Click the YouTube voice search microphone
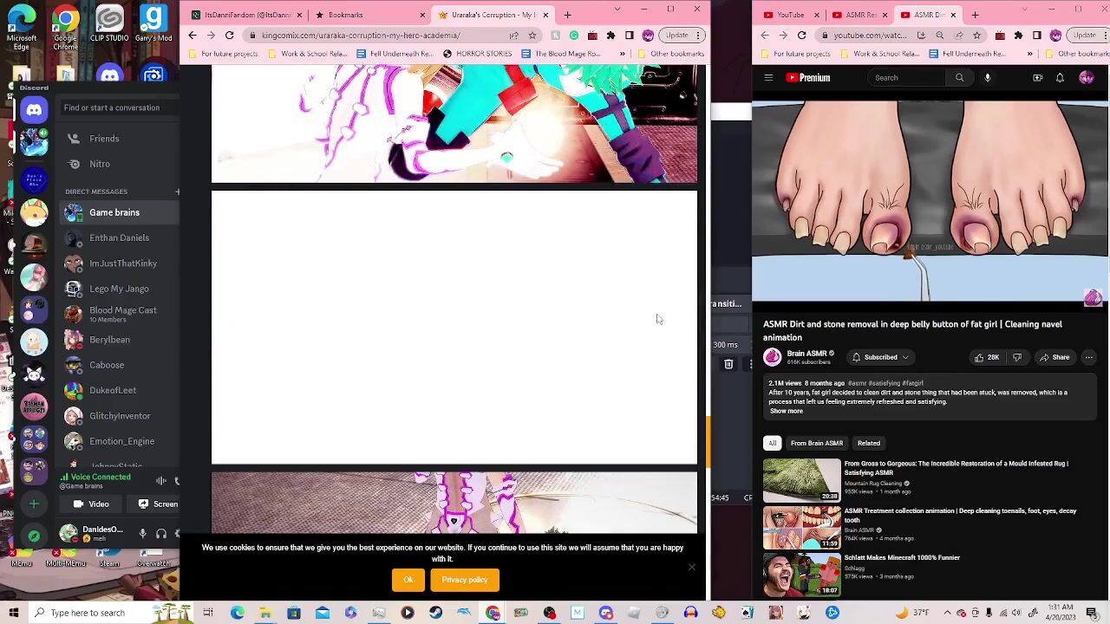Screen dimensions: 1110x624 [x=987, y=78]
